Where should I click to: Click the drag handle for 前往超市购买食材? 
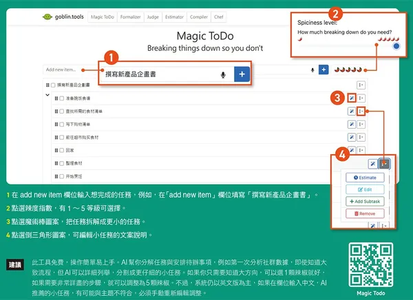point(56,137)
